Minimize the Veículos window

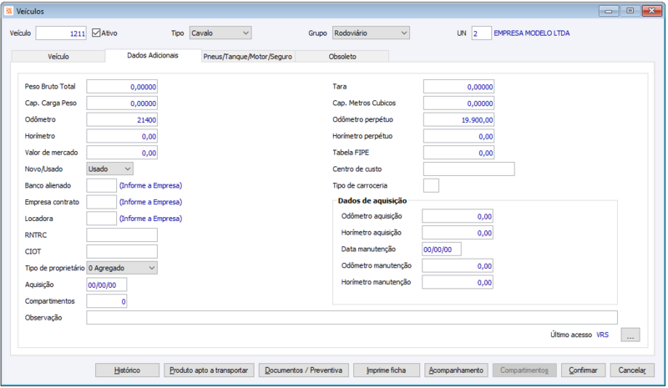[609, 11]
